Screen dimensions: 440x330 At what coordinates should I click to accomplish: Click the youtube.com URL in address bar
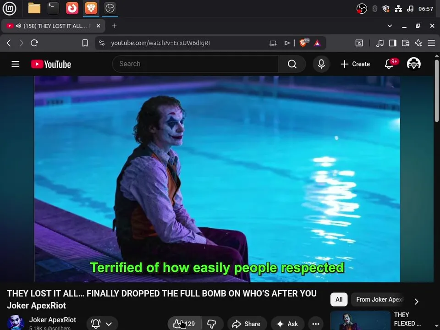(x=160, y=43)
